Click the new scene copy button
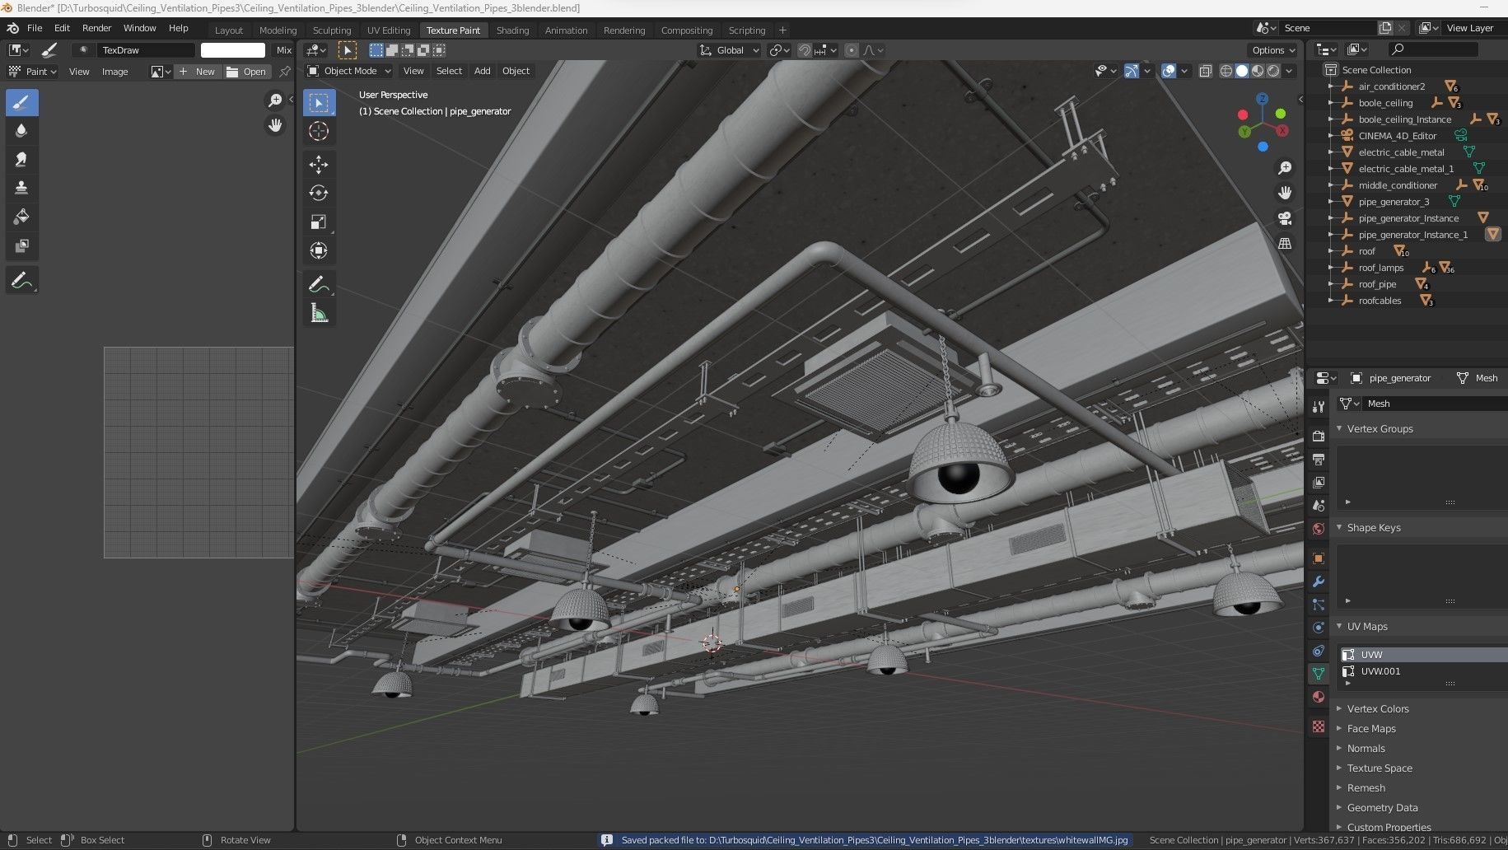The image size is (1508, 850). 1385,28
